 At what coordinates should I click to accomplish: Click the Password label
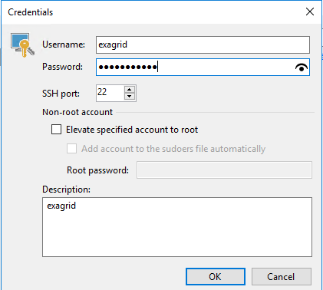tap(62, 67)
